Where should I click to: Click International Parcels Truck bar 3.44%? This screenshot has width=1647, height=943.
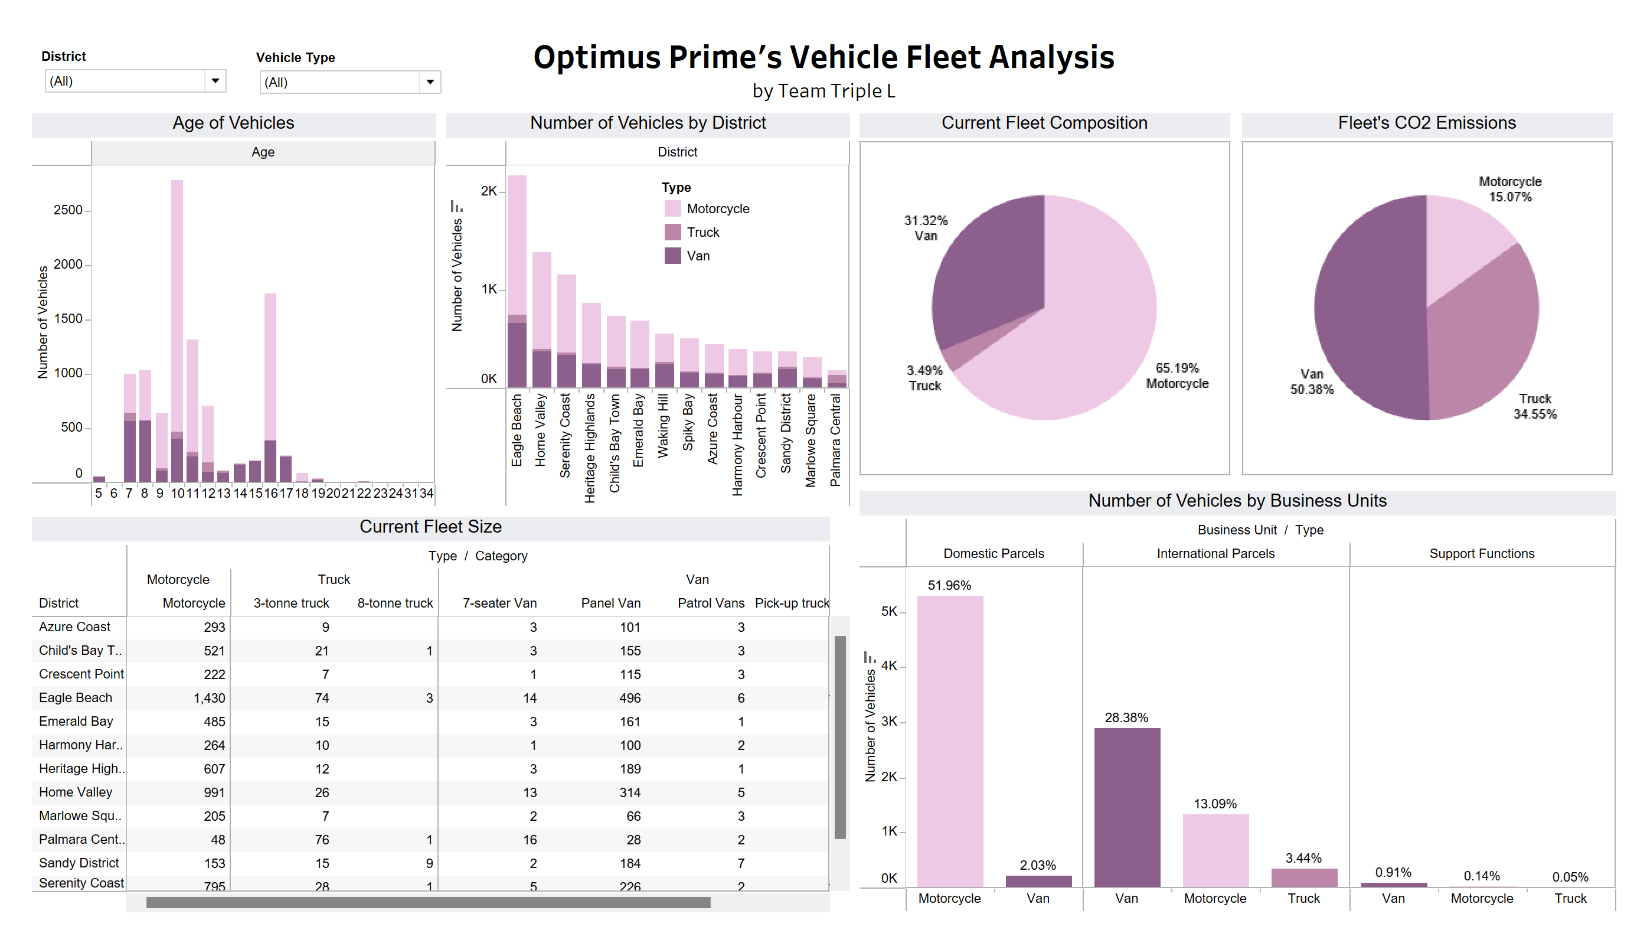coord(1304,877)
